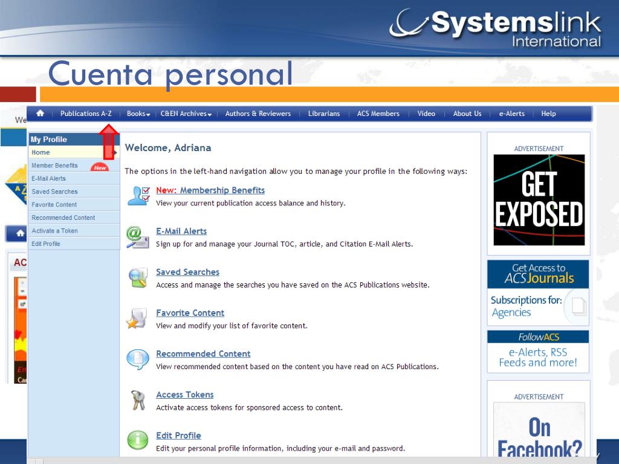Click the Recommended Content speech bubble icon

(x=137, y=359)
